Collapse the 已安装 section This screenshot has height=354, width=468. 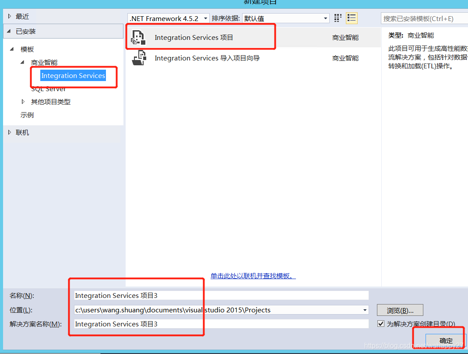tap(9, 31)
